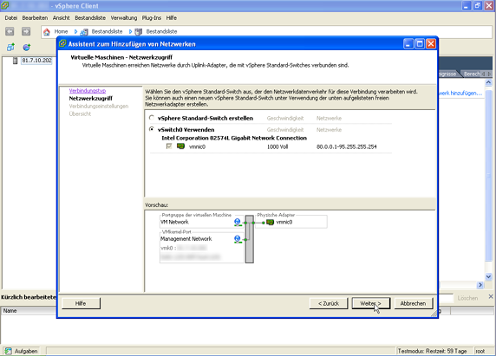This screenshot has width=496, height=356.
Task: Select vSphere Standard-Switch erstellen radio button
Action: click(x=152, y=118)
